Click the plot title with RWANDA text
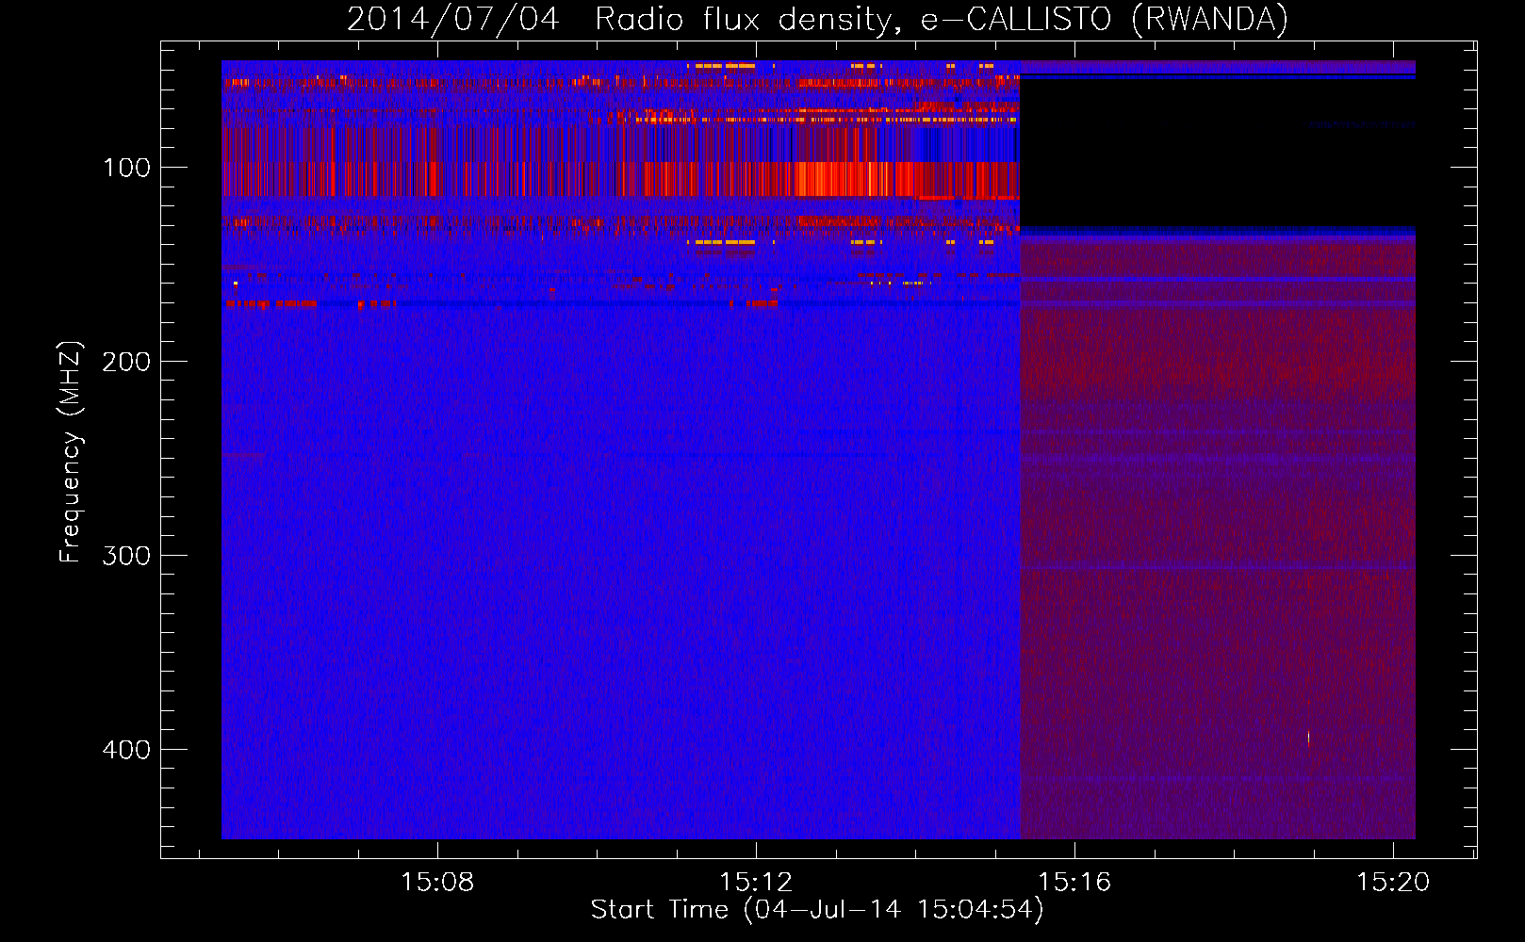 pyautogui.click(x=817, y=19)
